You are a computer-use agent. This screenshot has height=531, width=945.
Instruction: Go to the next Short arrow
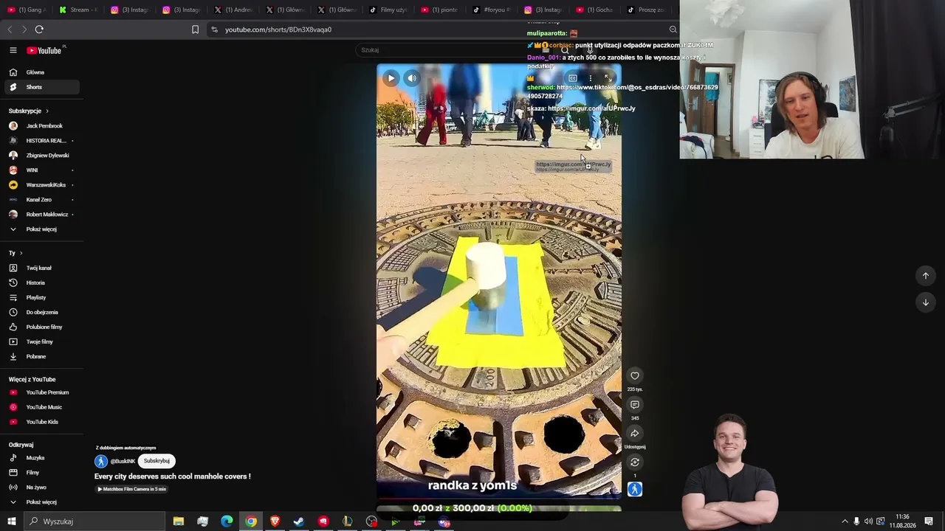(x=925, y=302)
